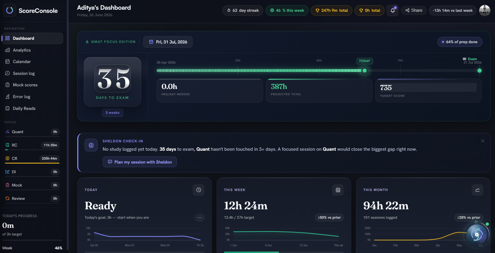Click the DI chart icon
Screen dimensions: 495x253
[x=7, y=172]
